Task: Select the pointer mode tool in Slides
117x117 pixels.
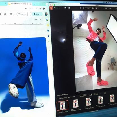Action: pos(36,19)
